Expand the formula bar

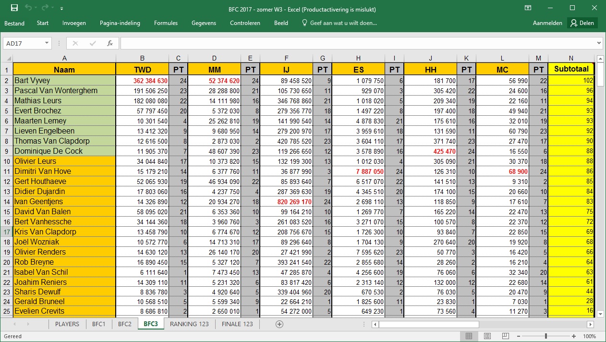[598, 43]
